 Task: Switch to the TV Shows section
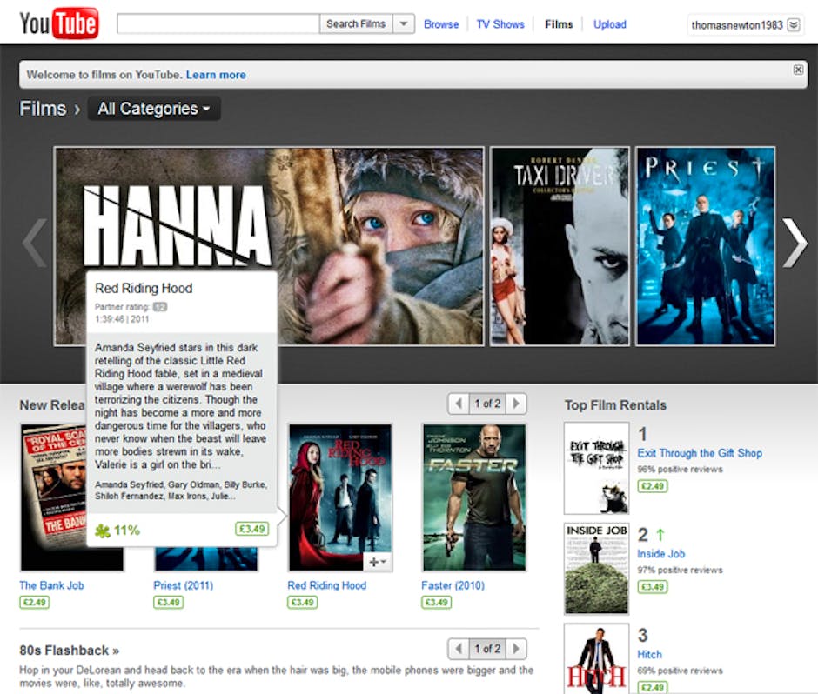(500, 24)
